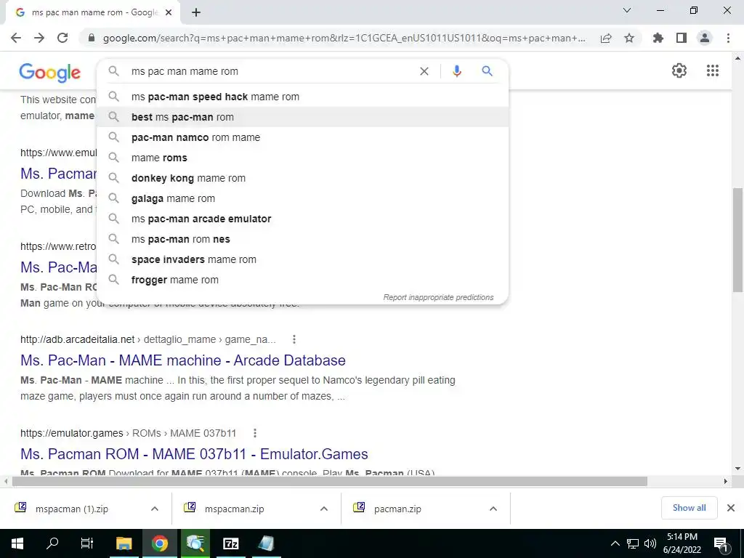
Task: Select suggestion "donkey kong mame rom"
Action: (x=302, y=179)
